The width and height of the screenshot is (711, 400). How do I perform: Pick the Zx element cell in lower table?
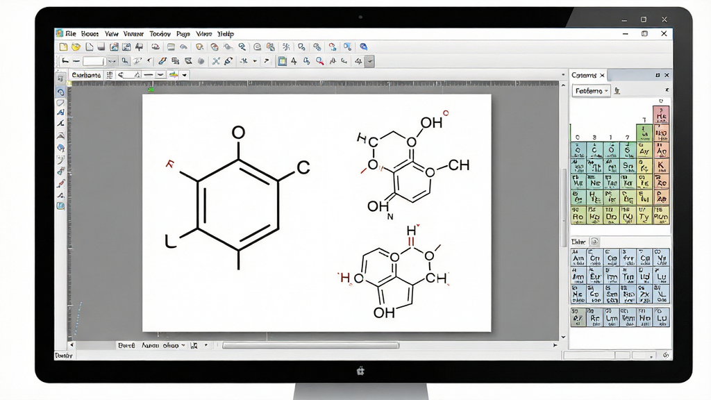(645, 294)
